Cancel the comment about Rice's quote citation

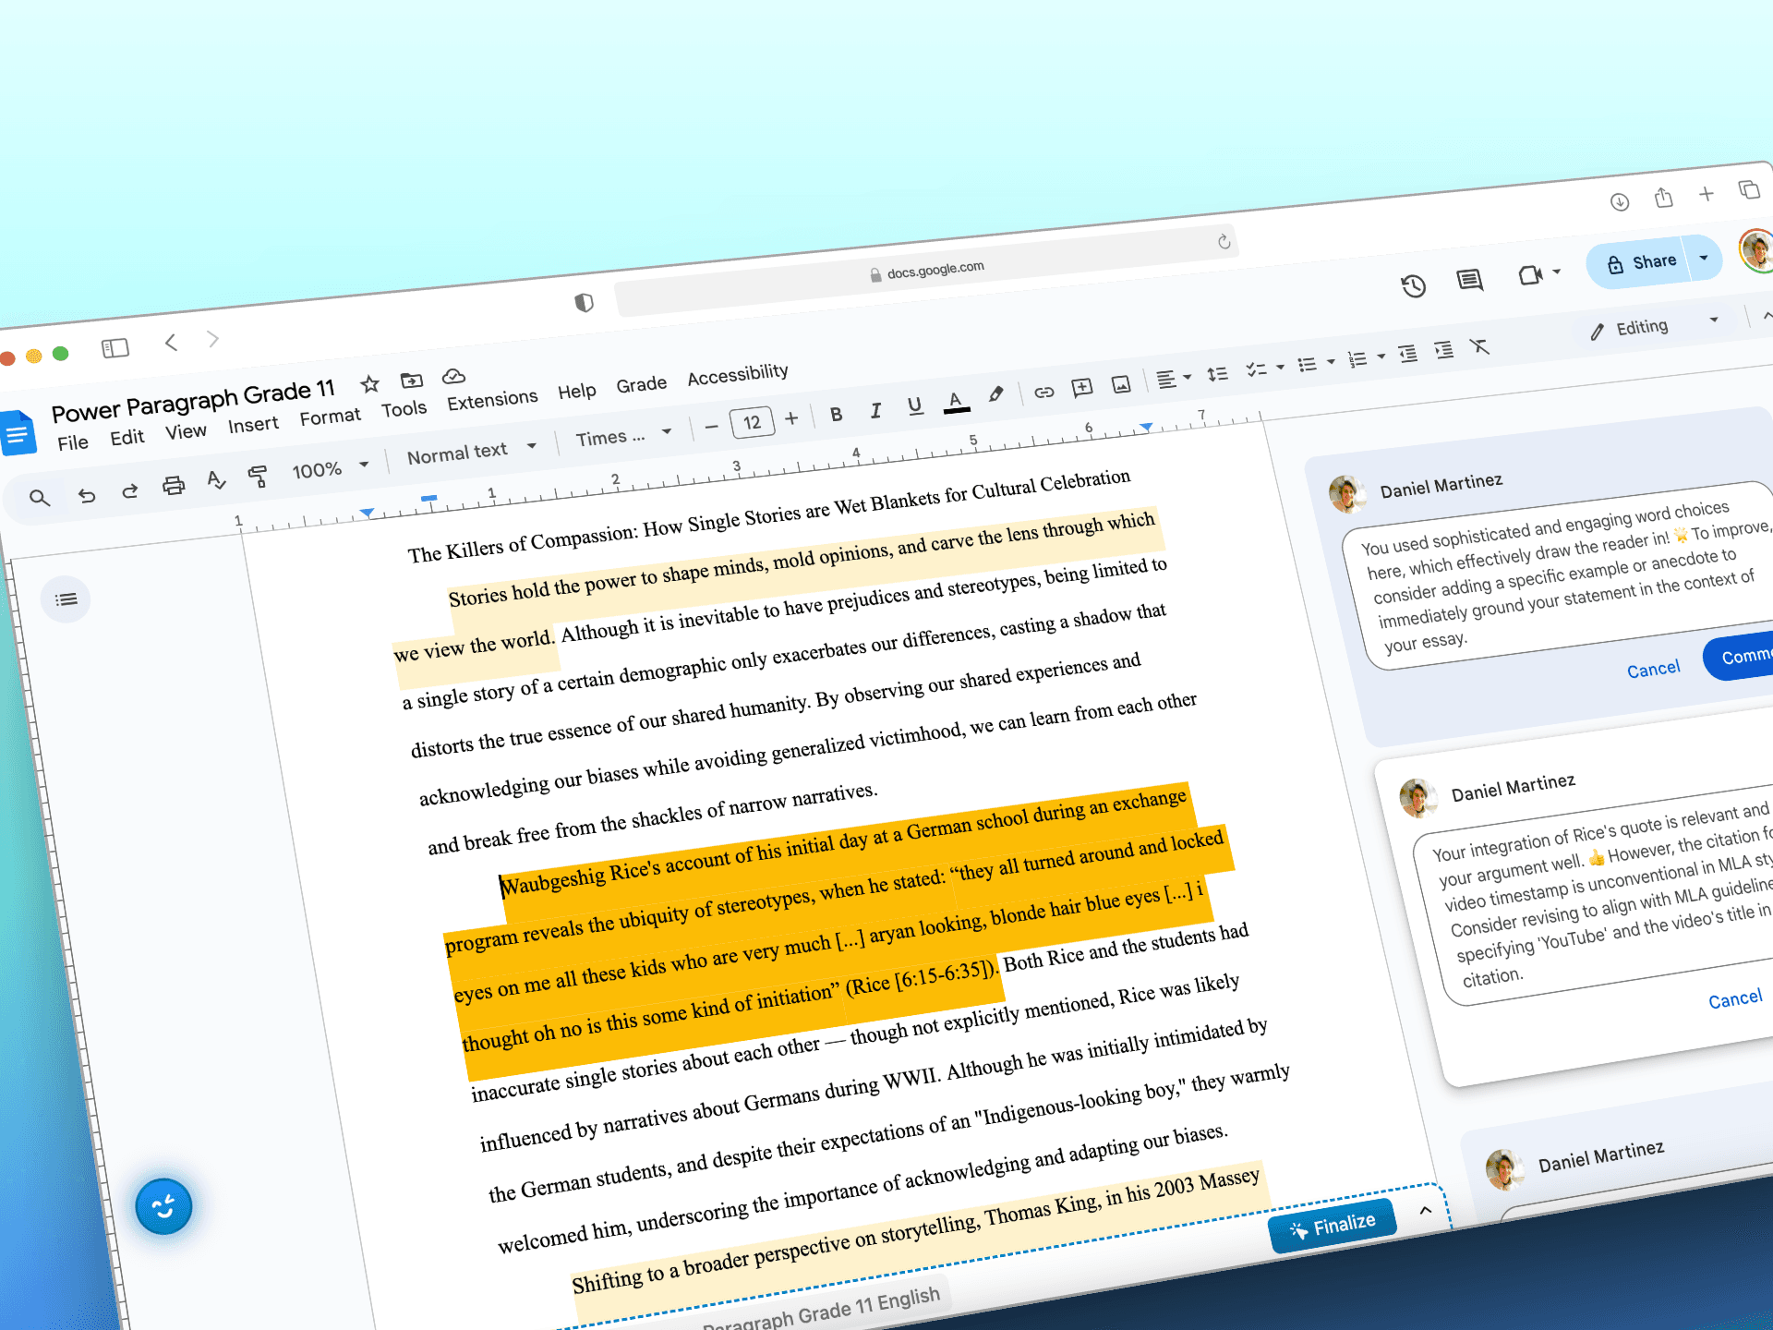pyautogui.click(x=1734, y=998)
